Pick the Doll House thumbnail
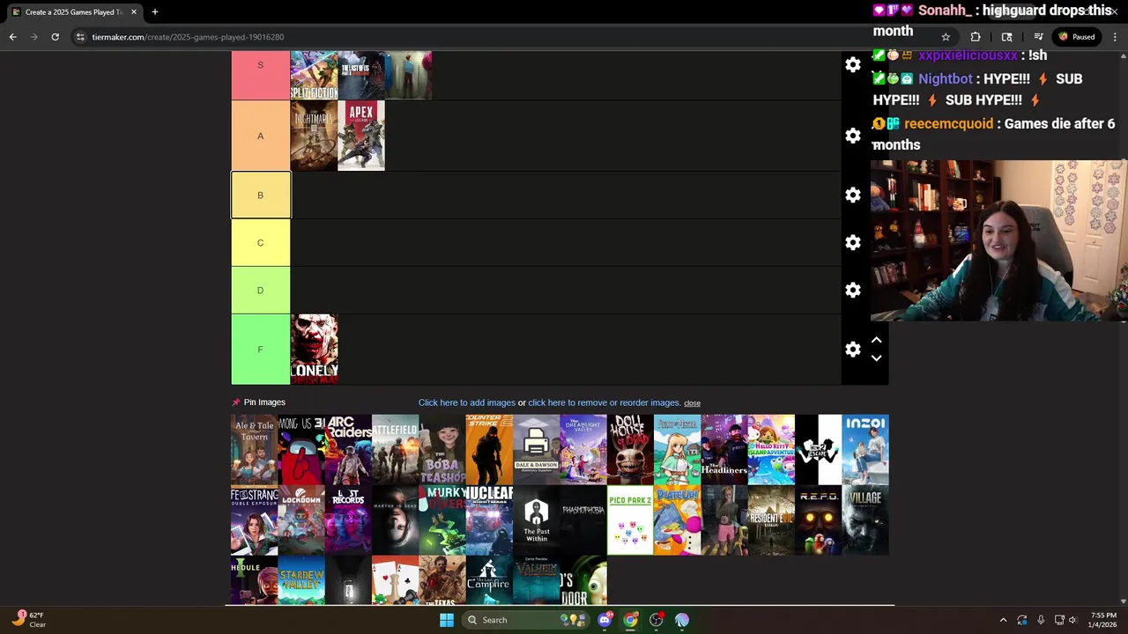Screen dimensions: 1128x634 pos(630,450)
